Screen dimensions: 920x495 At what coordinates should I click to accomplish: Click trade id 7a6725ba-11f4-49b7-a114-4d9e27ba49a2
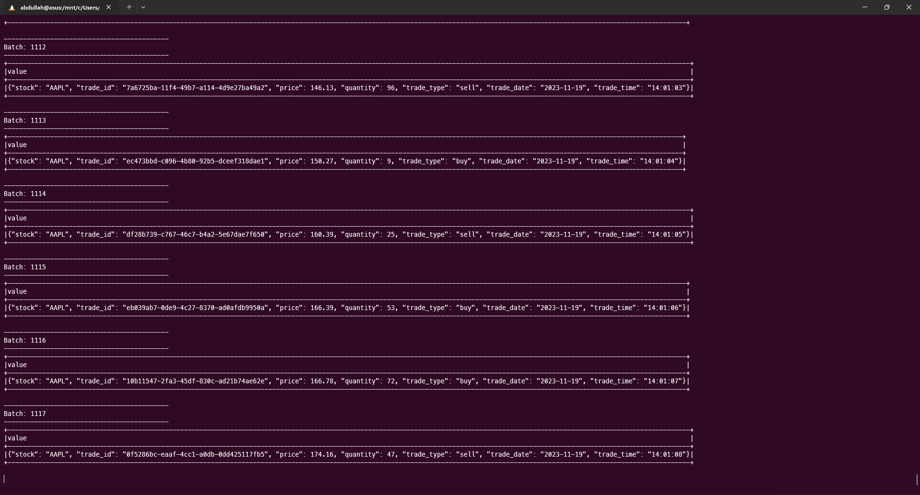pos(195,88)
